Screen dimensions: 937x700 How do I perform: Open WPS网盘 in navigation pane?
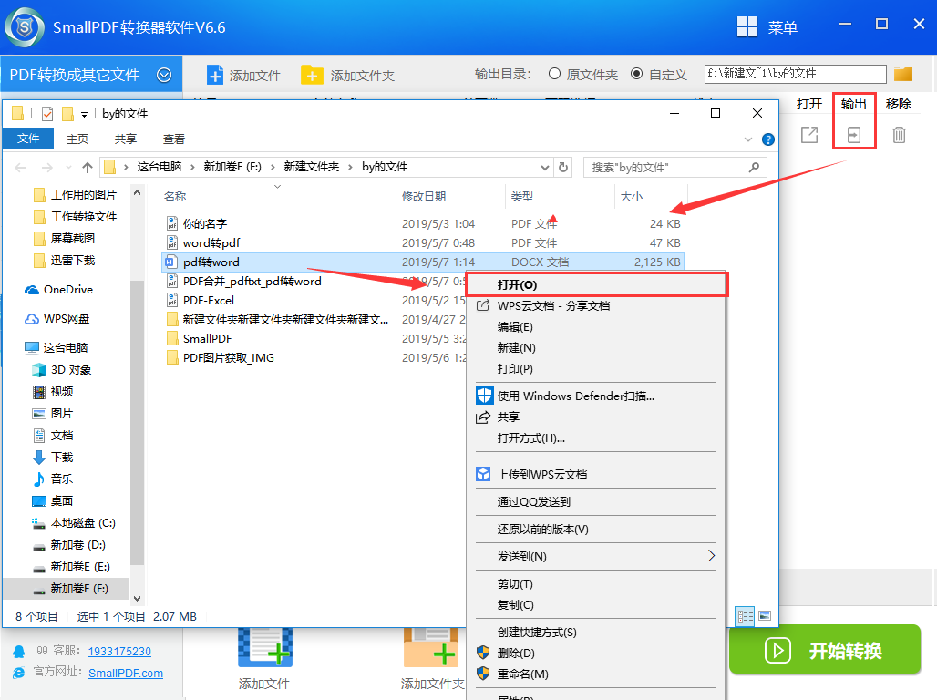[x=57, y=319]
